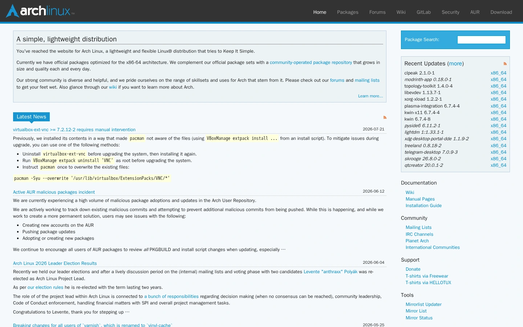Viewport: 523px width, 327px height.
Task: Open the Download nav item
Action: 501,12
